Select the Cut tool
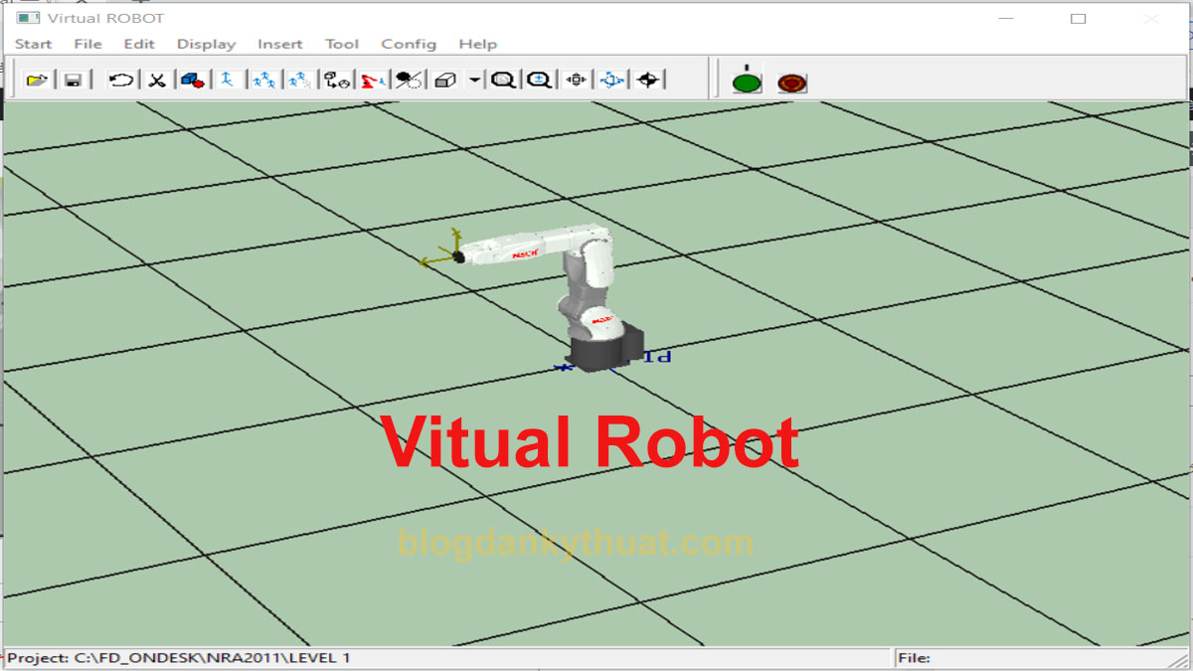The image size is (1193, 671). pos(155,80)
